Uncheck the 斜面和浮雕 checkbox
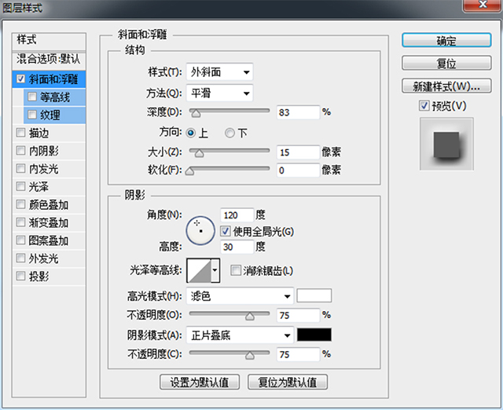The height and width of the screenshot is (410, 503). (x=21, y=79)
